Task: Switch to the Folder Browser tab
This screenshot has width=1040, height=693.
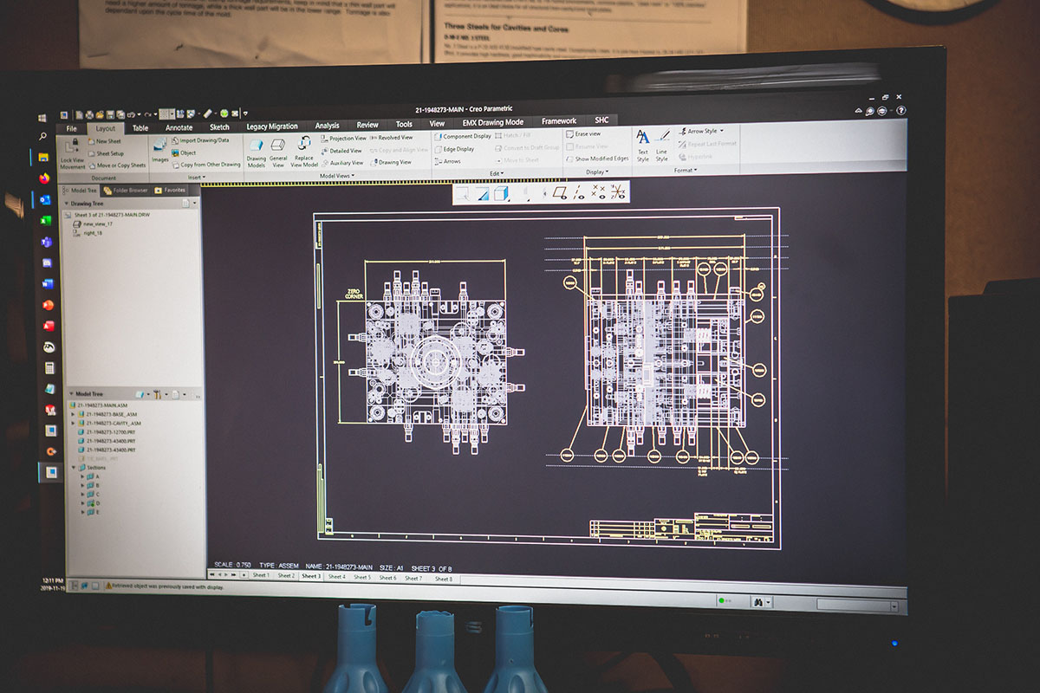Action: (126, 190)
